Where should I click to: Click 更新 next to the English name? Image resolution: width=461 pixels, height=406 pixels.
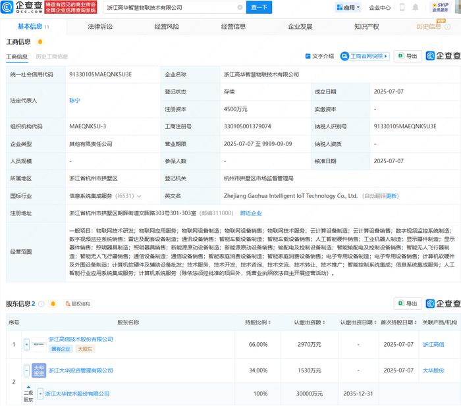[391, 196]
